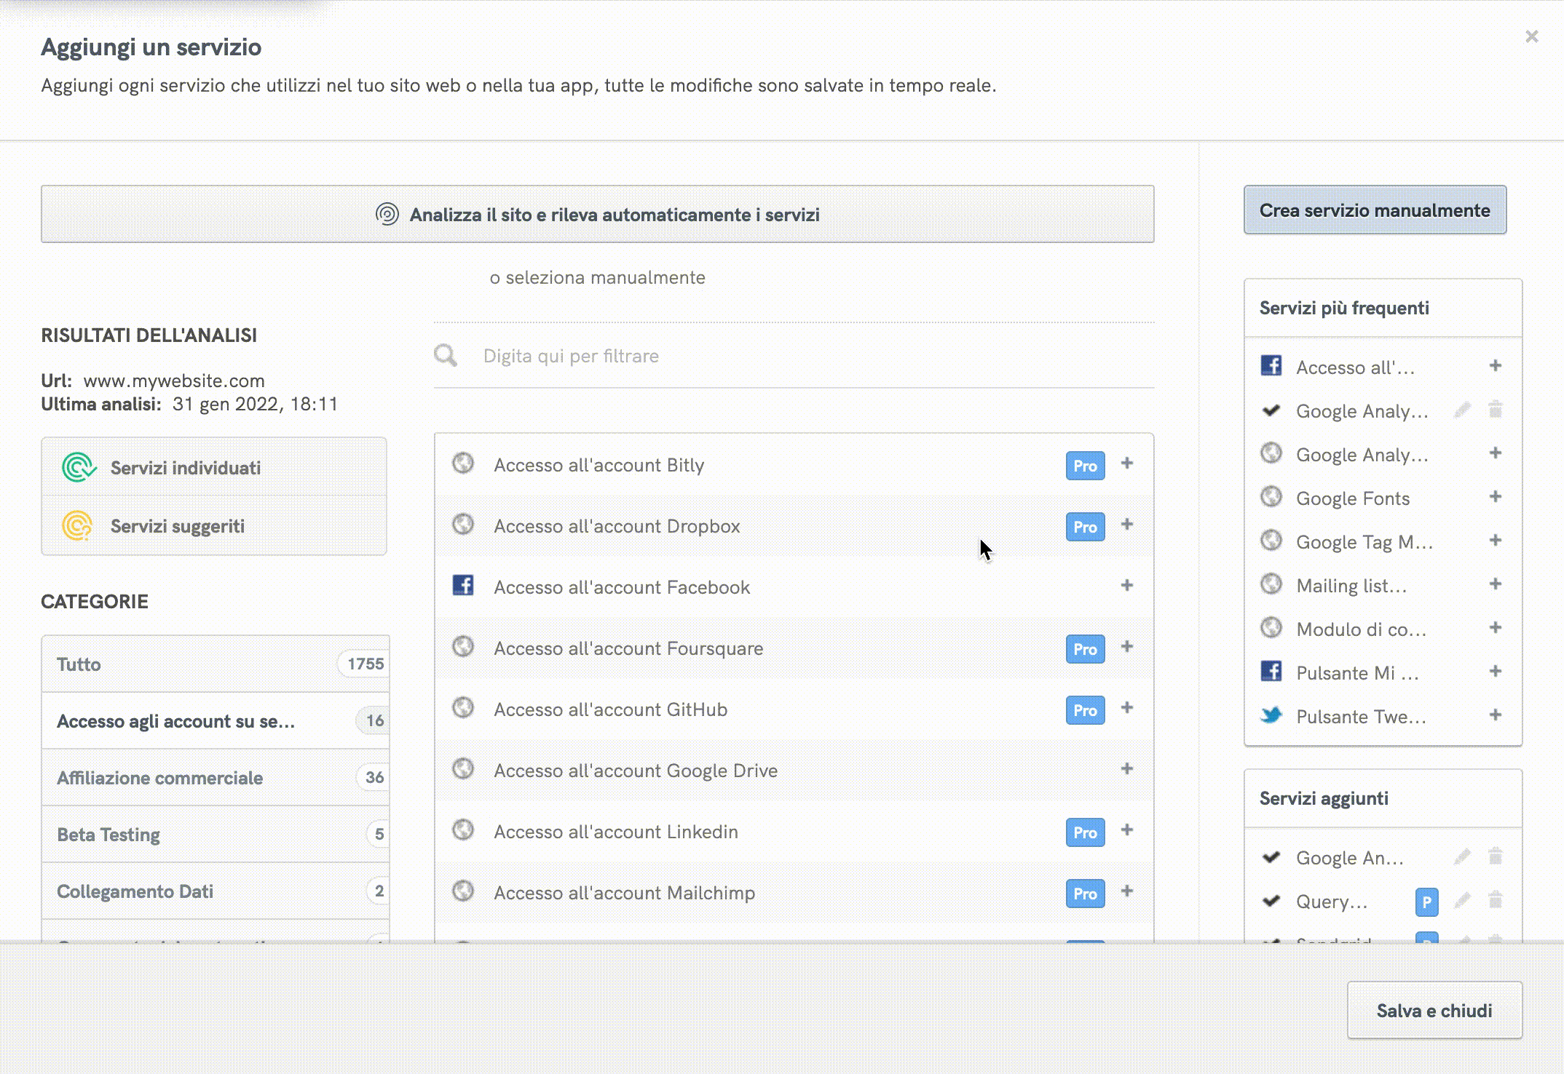Add Google Fonts from frequent services

1495,497
